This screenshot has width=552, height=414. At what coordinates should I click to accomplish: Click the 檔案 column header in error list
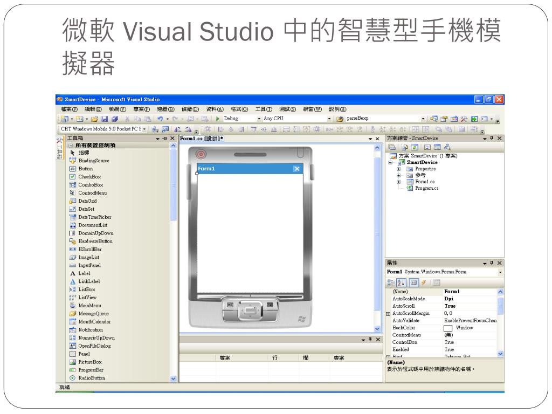tap(225, 358)
